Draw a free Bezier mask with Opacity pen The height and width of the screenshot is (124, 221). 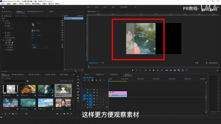(12, 42)
